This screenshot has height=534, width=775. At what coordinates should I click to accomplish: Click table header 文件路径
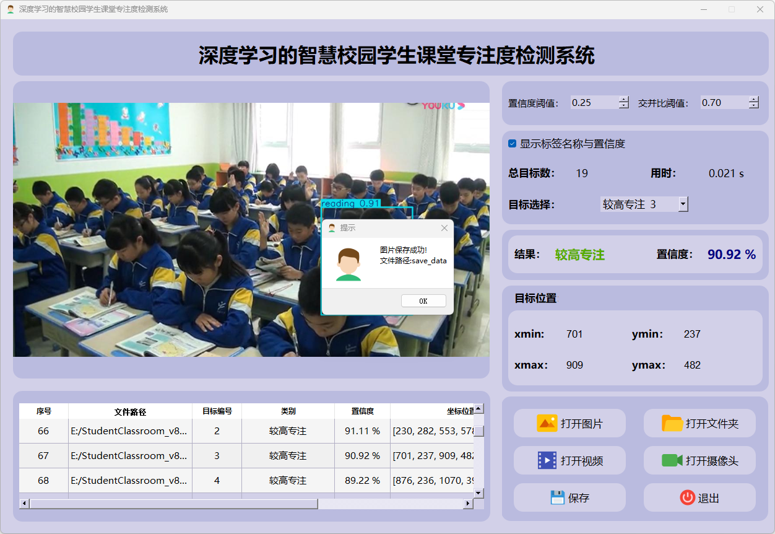(130, 411)
